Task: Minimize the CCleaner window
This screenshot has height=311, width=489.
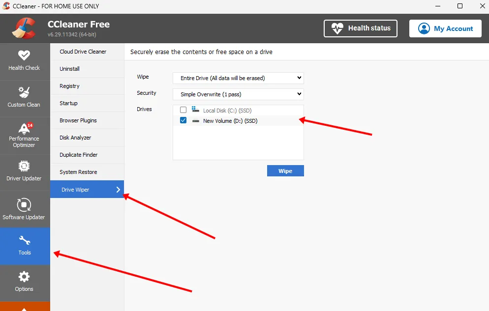Action: click(x=438, y=6)
